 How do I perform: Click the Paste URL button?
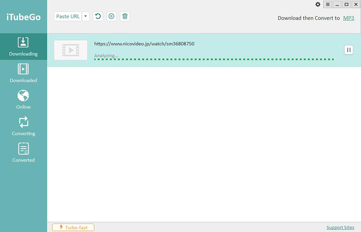68,16
